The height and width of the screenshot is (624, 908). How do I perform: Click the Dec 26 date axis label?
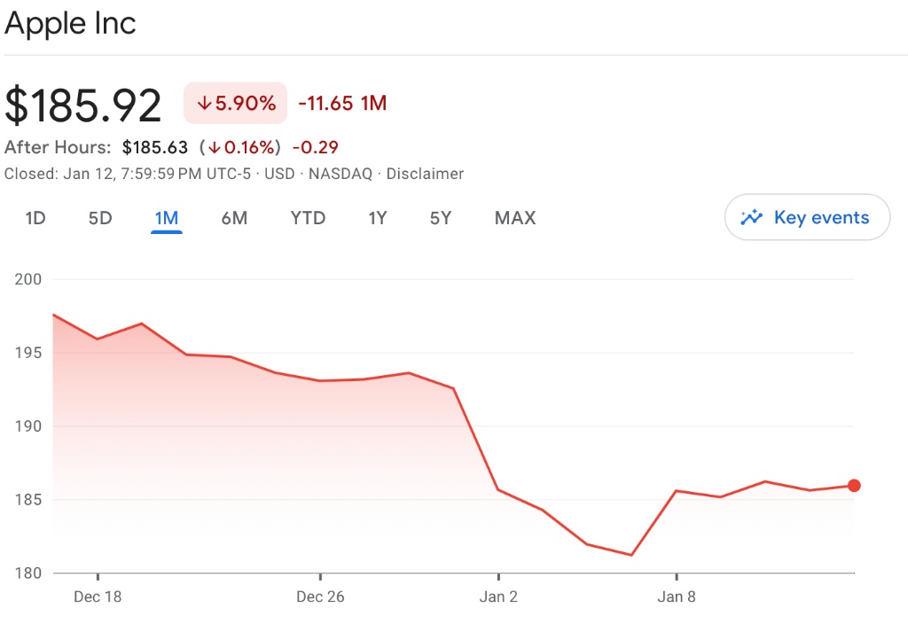(x=320, y=597)
